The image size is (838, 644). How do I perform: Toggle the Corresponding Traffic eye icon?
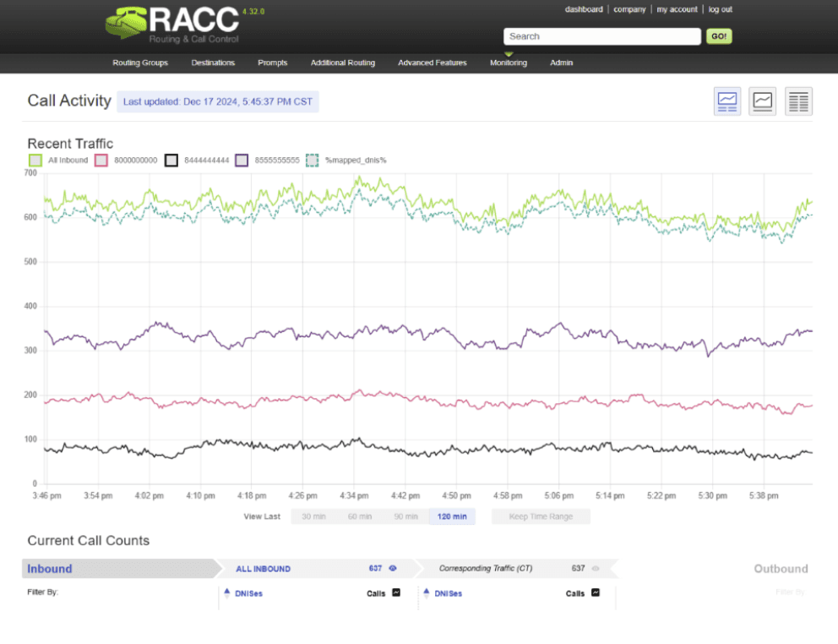pos(596,568)
